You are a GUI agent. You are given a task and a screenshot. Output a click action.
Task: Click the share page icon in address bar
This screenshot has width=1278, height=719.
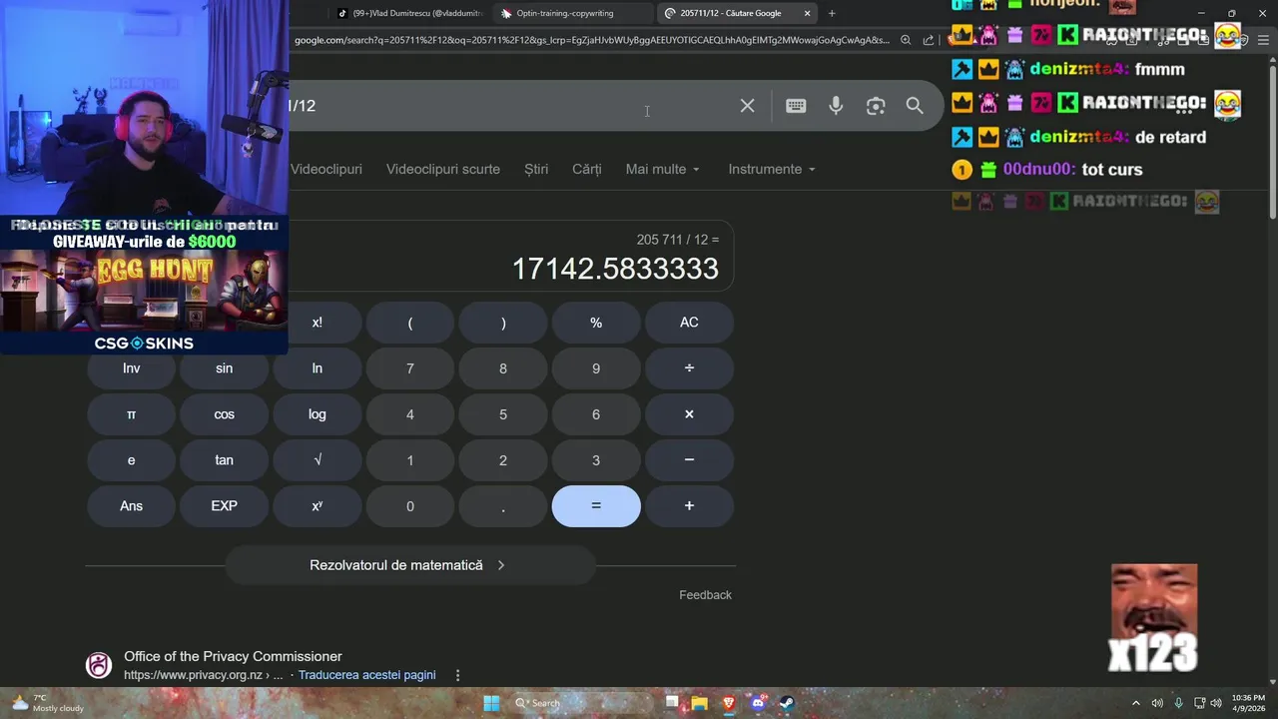point(929,40)
